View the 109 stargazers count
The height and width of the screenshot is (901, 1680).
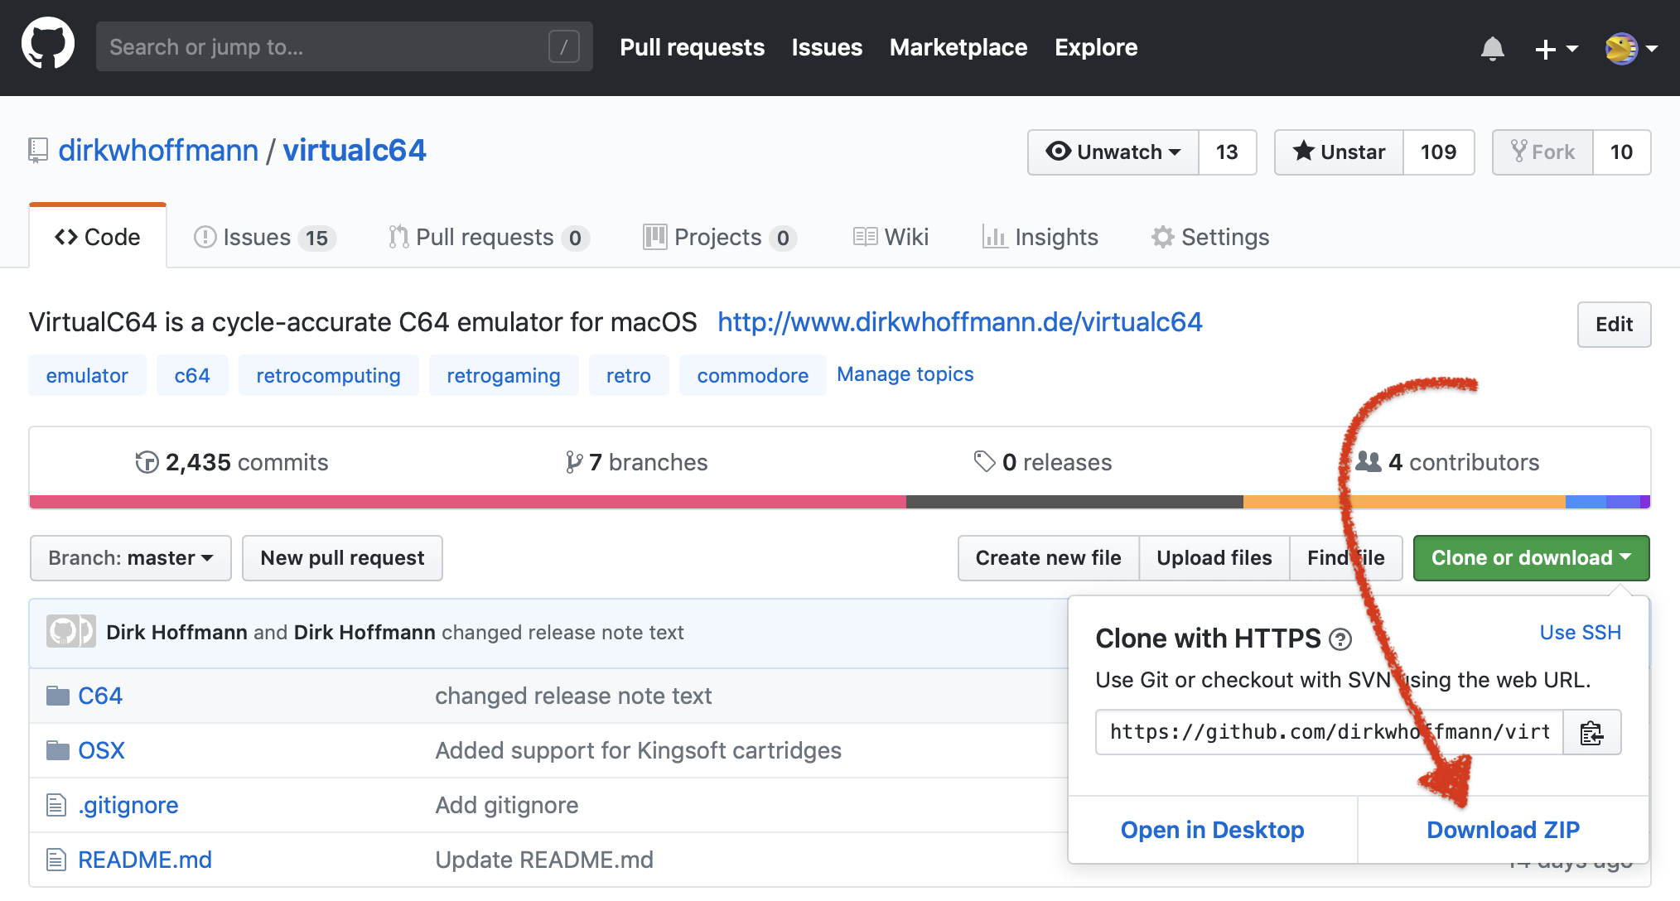(1438, 152)
